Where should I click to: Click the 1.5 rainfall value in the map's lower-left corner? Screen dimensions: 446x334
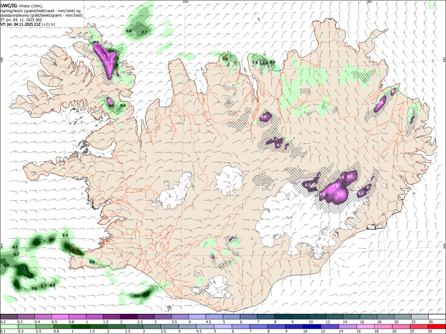click(x=16, y=285)
